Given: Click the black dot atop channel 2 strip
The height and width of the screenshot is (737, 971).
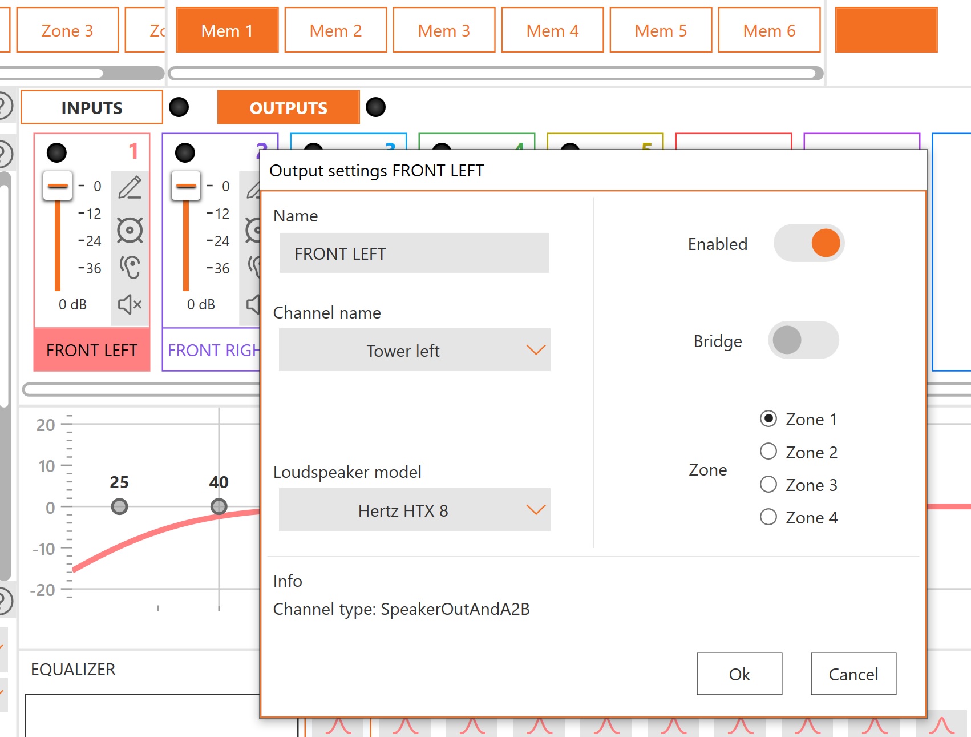Looking at the screenshot, I should point(185,152).
